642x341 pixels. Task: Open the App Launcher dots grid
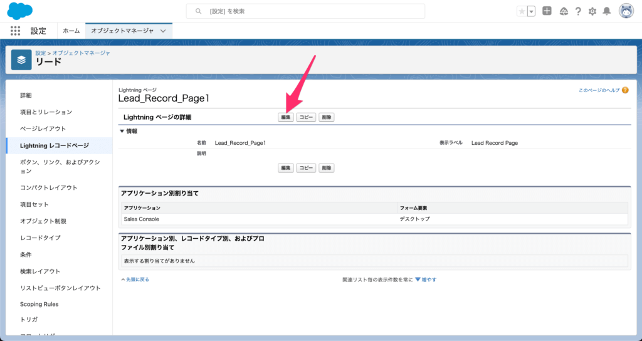[x=15, y=31]
